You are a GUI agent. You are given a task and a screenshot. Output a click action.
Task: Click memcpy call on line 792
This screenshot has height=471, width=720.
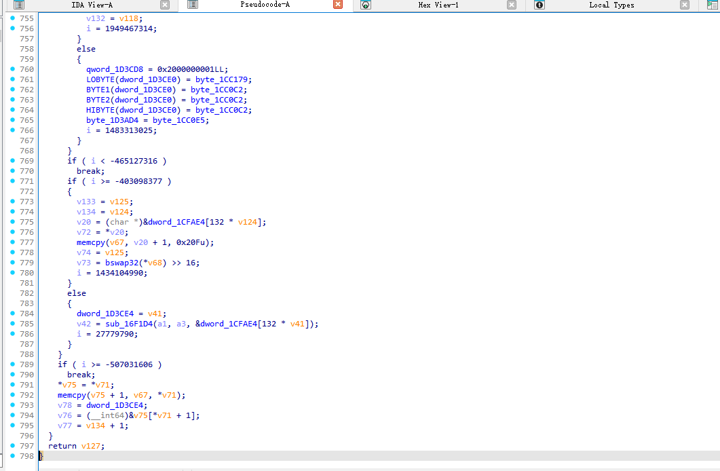(x=72, y=395)
